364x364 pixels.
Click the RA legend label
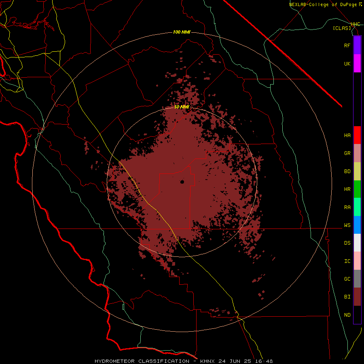347,207
